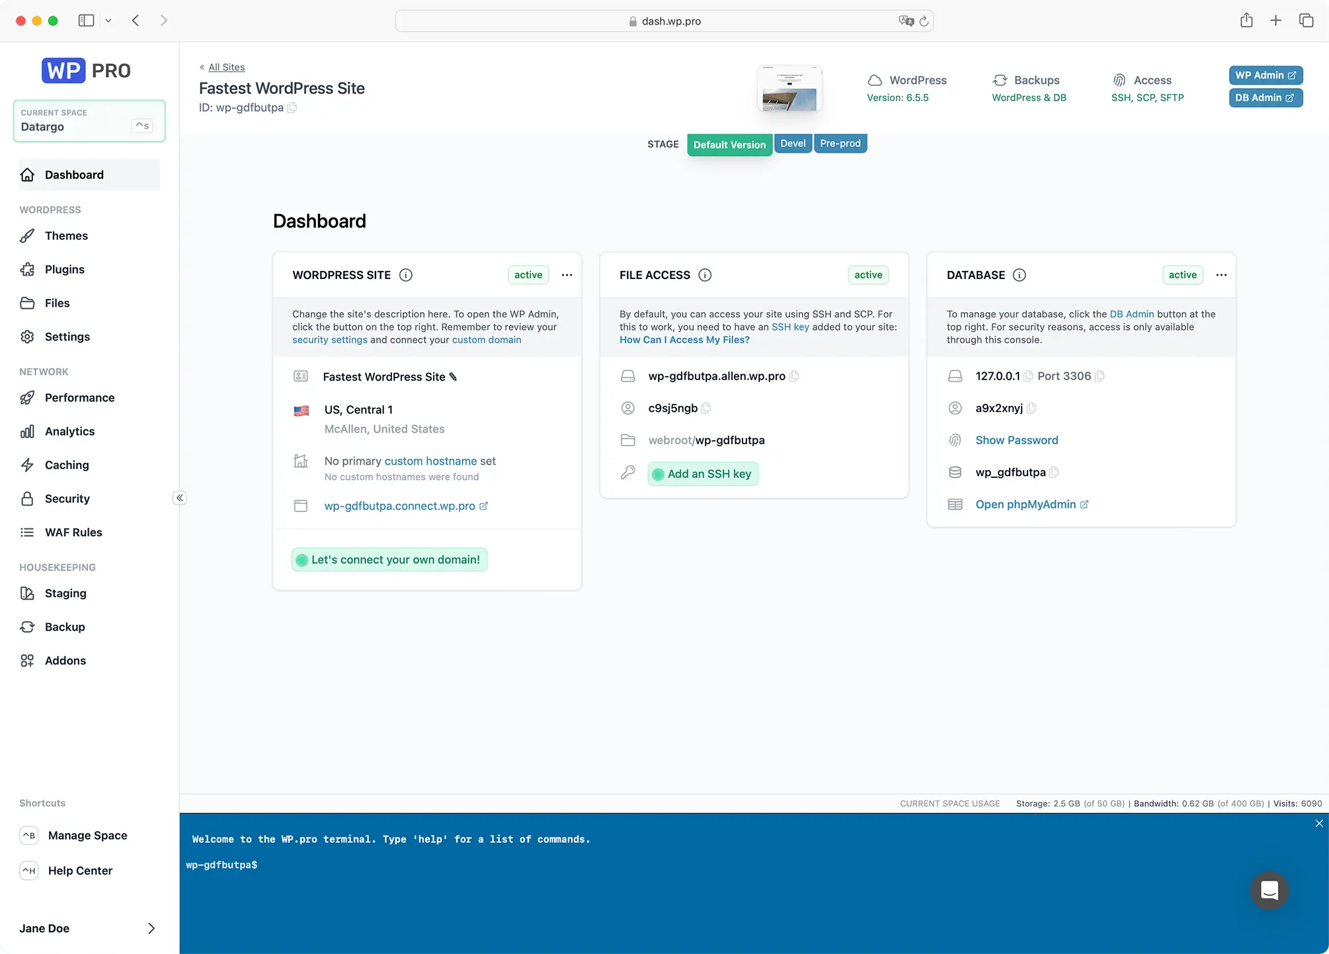Click the WordPress cloud icon in header
Viewport: 1329px width, 954px height.
(x=875, y=80)
